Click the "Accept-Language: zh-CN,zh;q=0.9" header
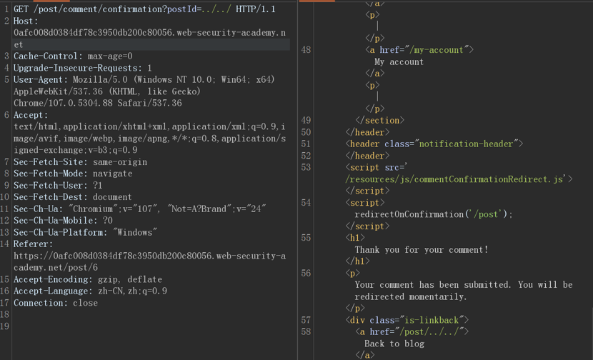 pyautogui.click(x=91, y=291)
